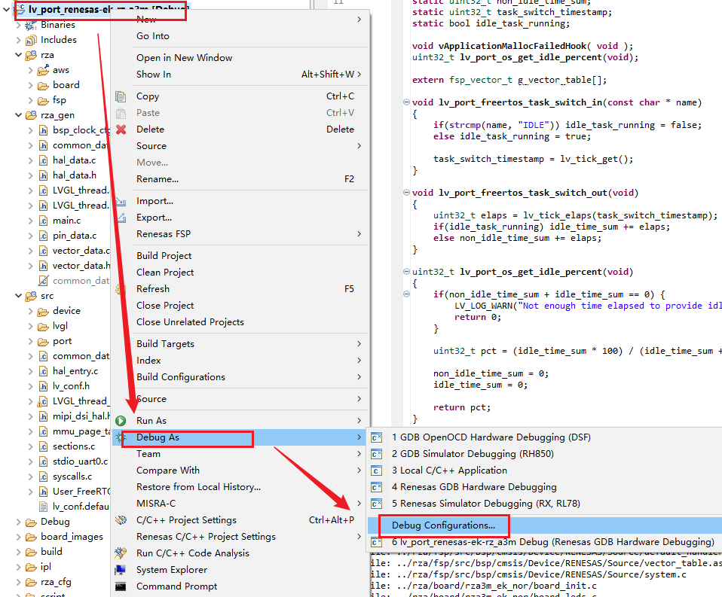
Task: Collapse the src folder tree
Action: click(19, 296)
